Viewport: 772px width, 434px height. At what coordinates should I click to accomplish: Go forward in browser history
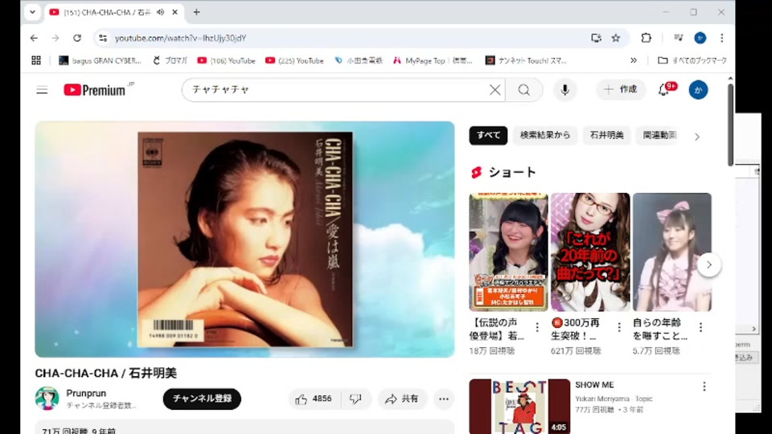pyautogui.click(x=55, y=38)
